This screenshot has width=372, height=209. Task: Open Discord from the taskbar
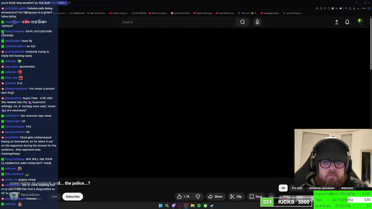(174, 206)
